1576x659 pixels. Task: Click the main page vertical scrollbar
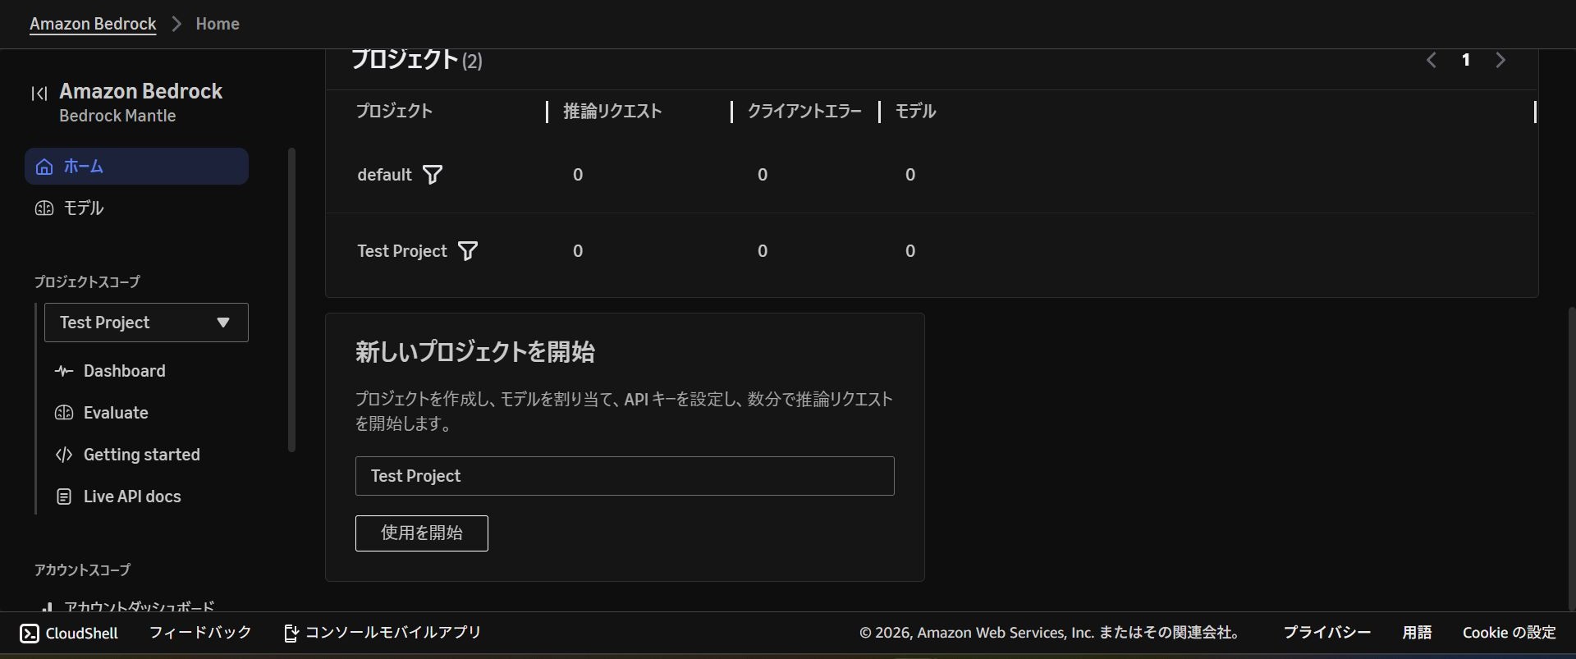click(1571, 458)
